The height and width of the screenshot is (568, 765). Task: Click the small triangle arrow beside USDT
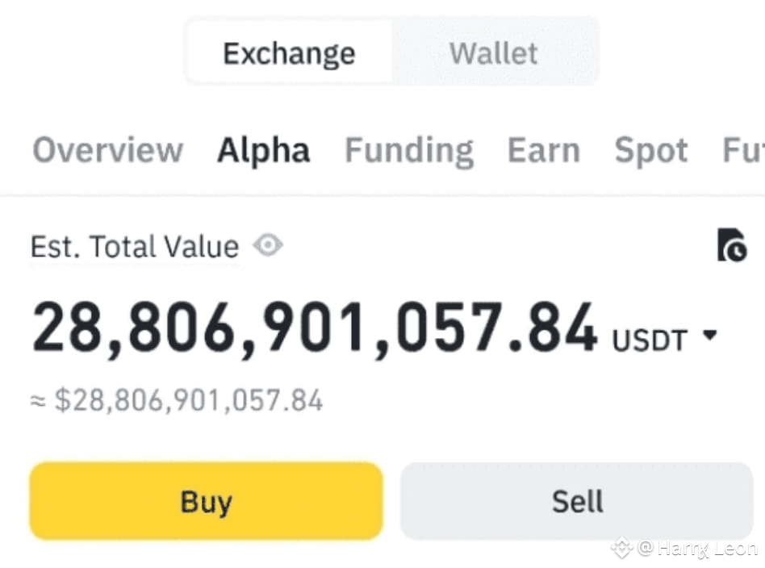[710, 336]
